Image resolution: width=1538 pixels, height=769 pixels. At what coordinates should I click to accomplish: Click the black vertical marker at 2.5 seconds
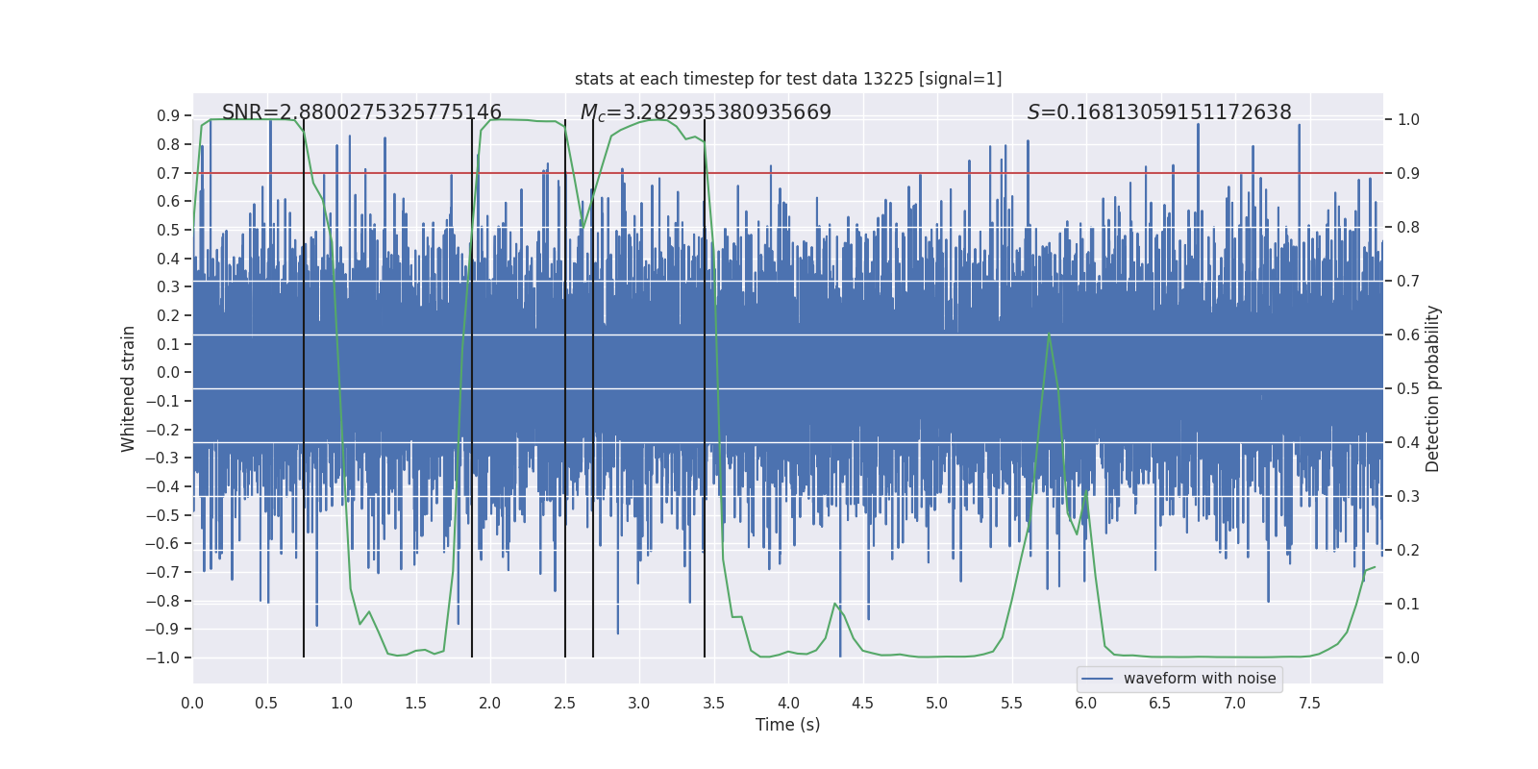coord(565,388)
